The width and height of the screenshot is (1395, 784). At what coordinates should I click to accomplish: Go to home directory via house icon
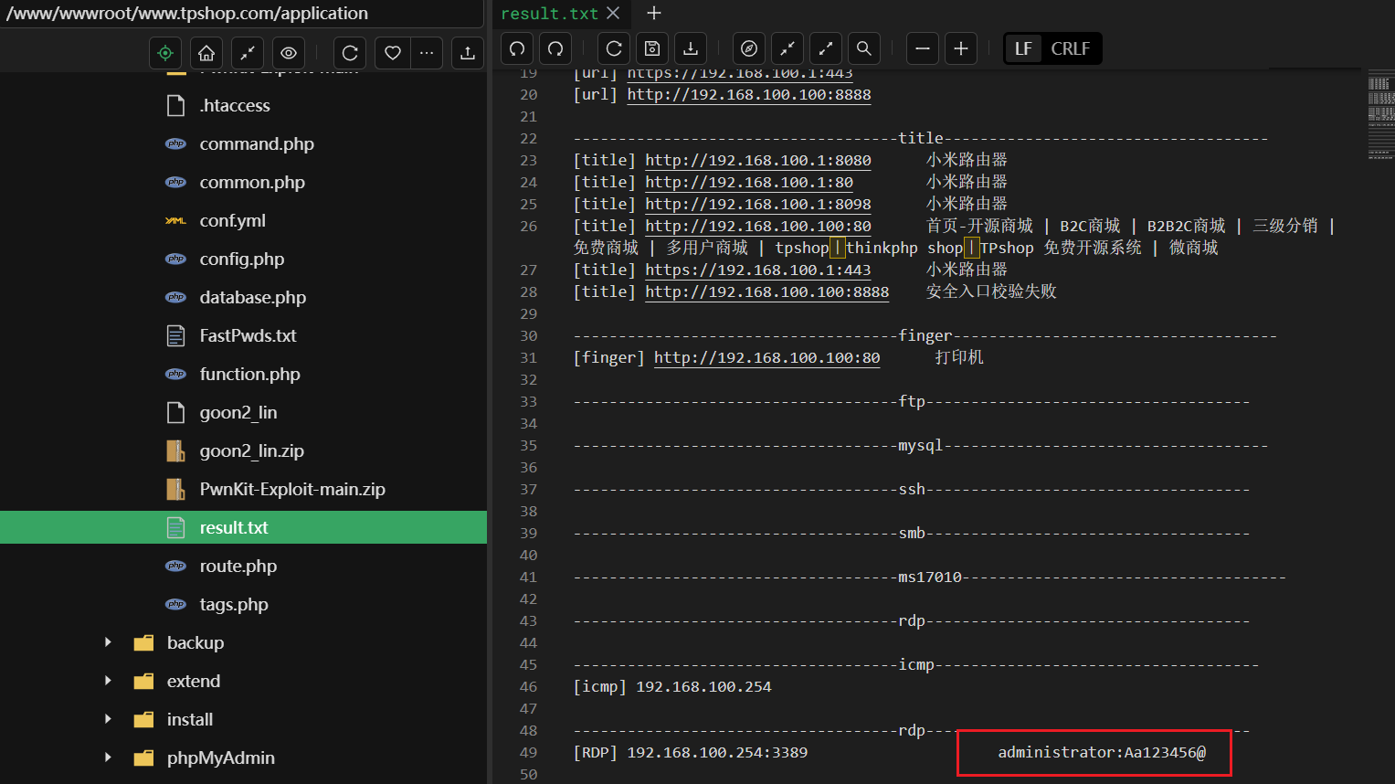(206, 53)
